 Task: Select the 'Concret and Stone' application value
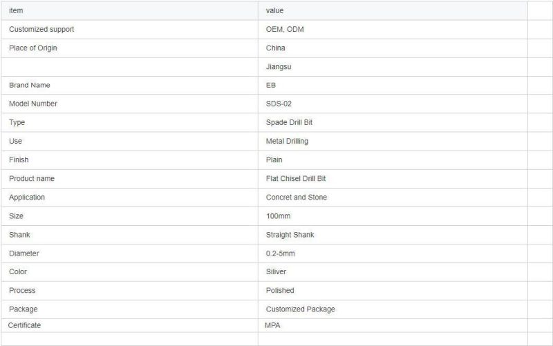click(297, 197)
